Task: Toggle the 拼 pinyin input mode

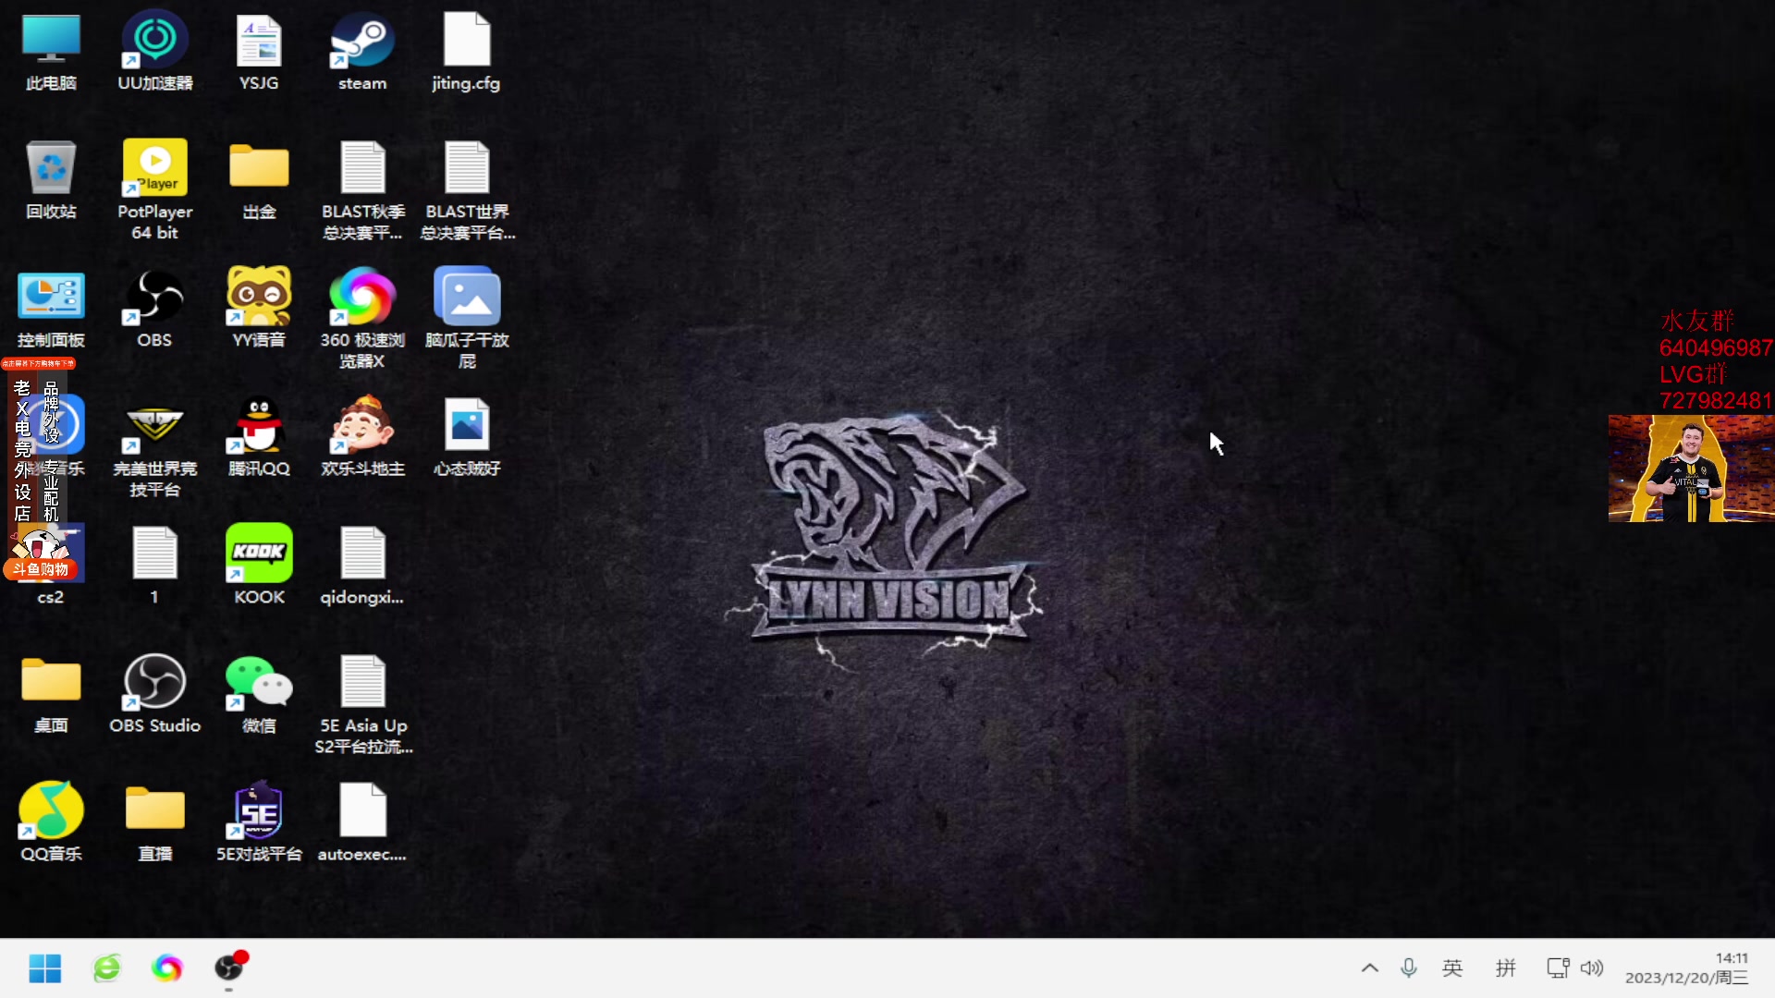Action: [1506, 968]
